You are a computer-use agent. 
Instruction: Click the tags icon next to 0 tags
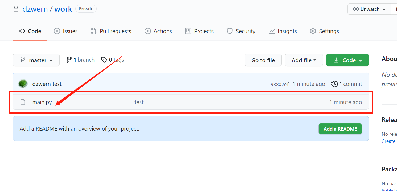point(104,60)
